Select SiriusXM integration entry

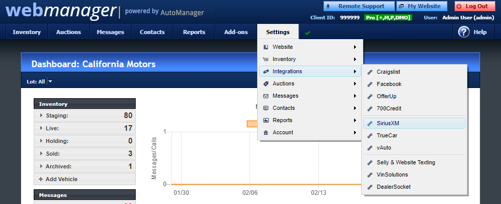tap(414, 123)
